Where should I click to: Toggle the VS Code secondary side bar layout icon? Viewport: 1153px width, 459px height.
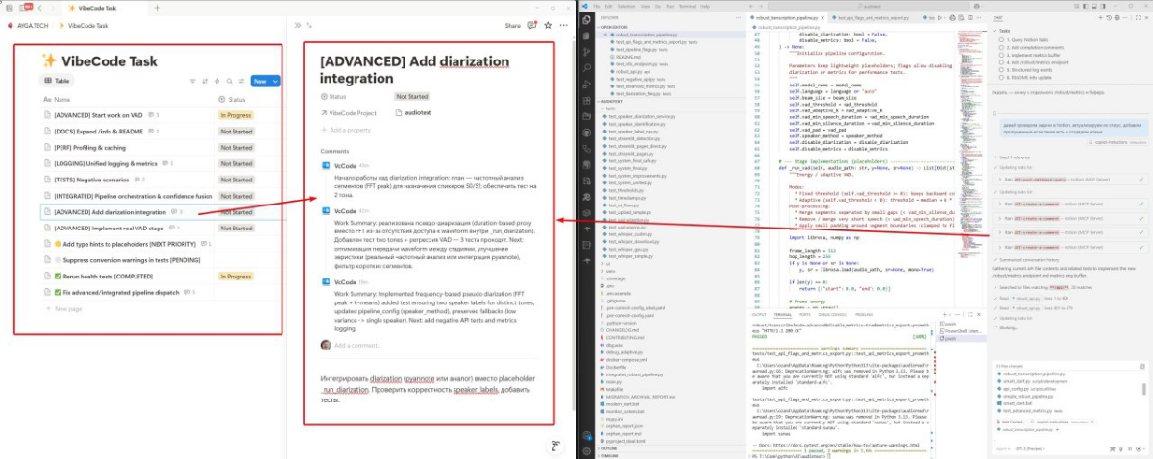point(1103,6)
